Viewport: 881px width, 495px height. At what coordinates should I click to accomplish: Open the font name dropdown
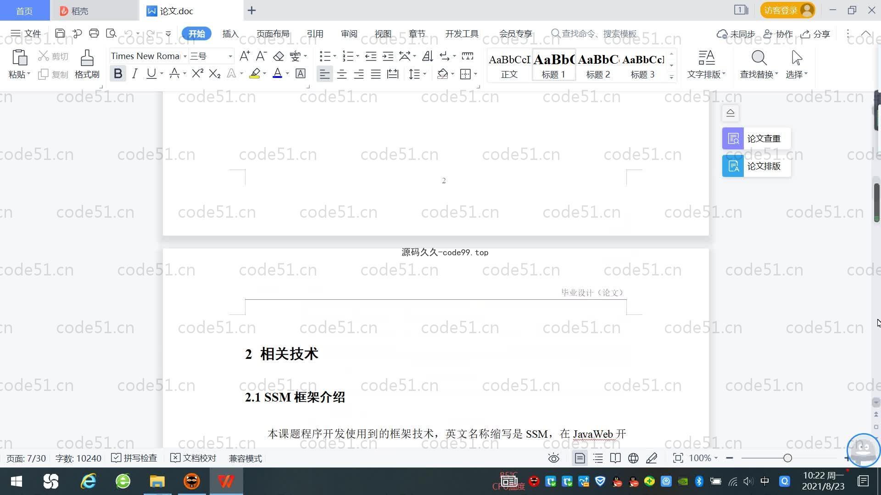click(x=185, y=56)
